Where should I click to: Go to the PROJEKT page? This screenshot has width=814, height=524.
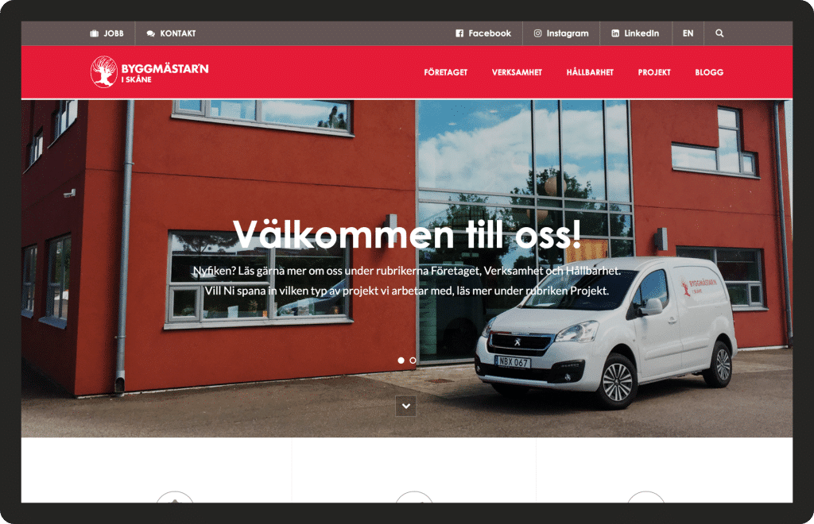[654, 72]
